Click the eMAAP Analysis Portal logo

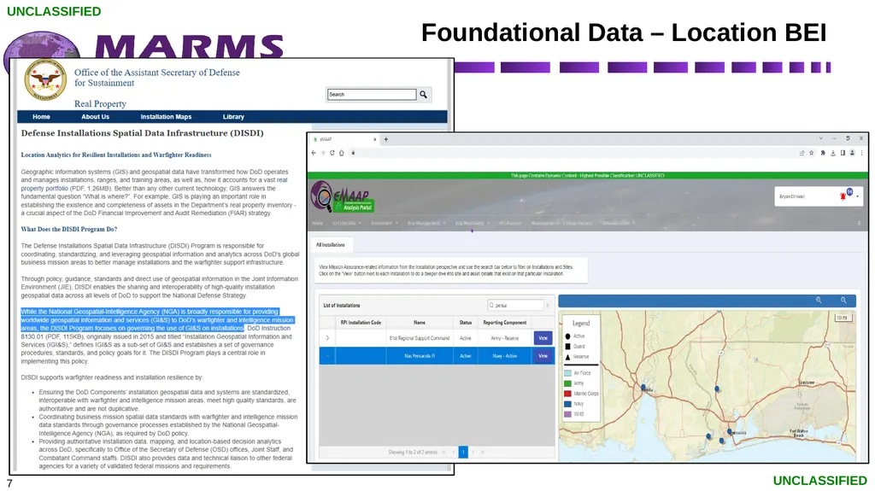pyautogui.click(x=342, y=197)
